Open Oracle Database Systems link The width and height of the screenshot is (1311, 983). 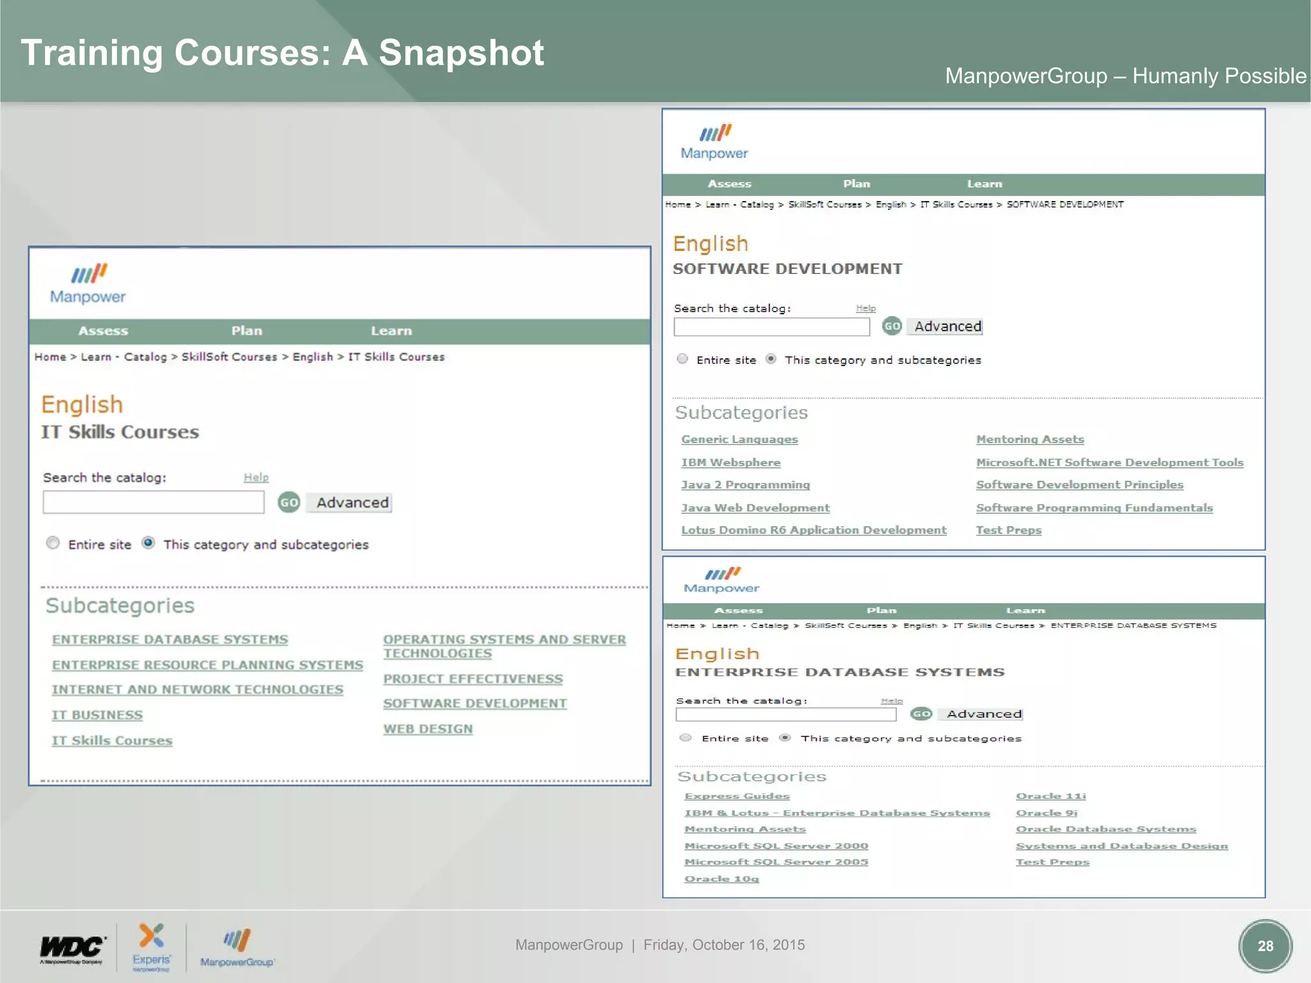tap(1106, 829)
